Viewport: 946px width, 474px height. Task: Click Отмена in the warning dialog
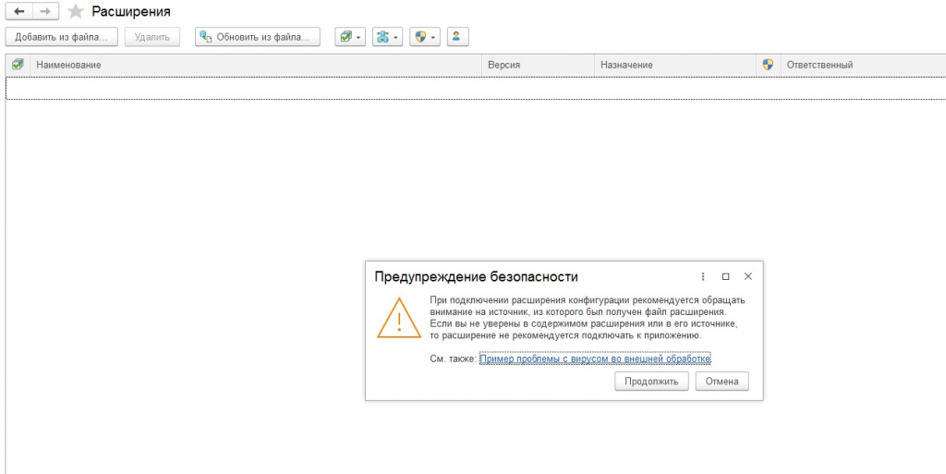coord(722,381)
